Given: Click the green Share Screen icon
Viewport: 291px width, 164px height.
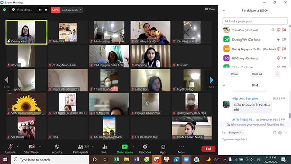Looking at the screenshot, I should click(x=125, y=147).
